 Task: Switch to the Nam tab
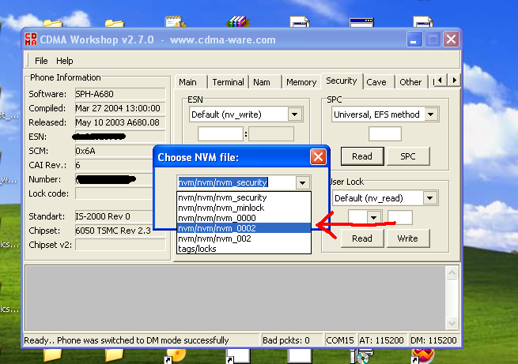(x=262, y=82)
